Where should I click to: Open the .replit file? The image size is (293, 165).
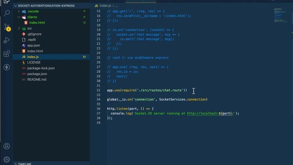32,40
